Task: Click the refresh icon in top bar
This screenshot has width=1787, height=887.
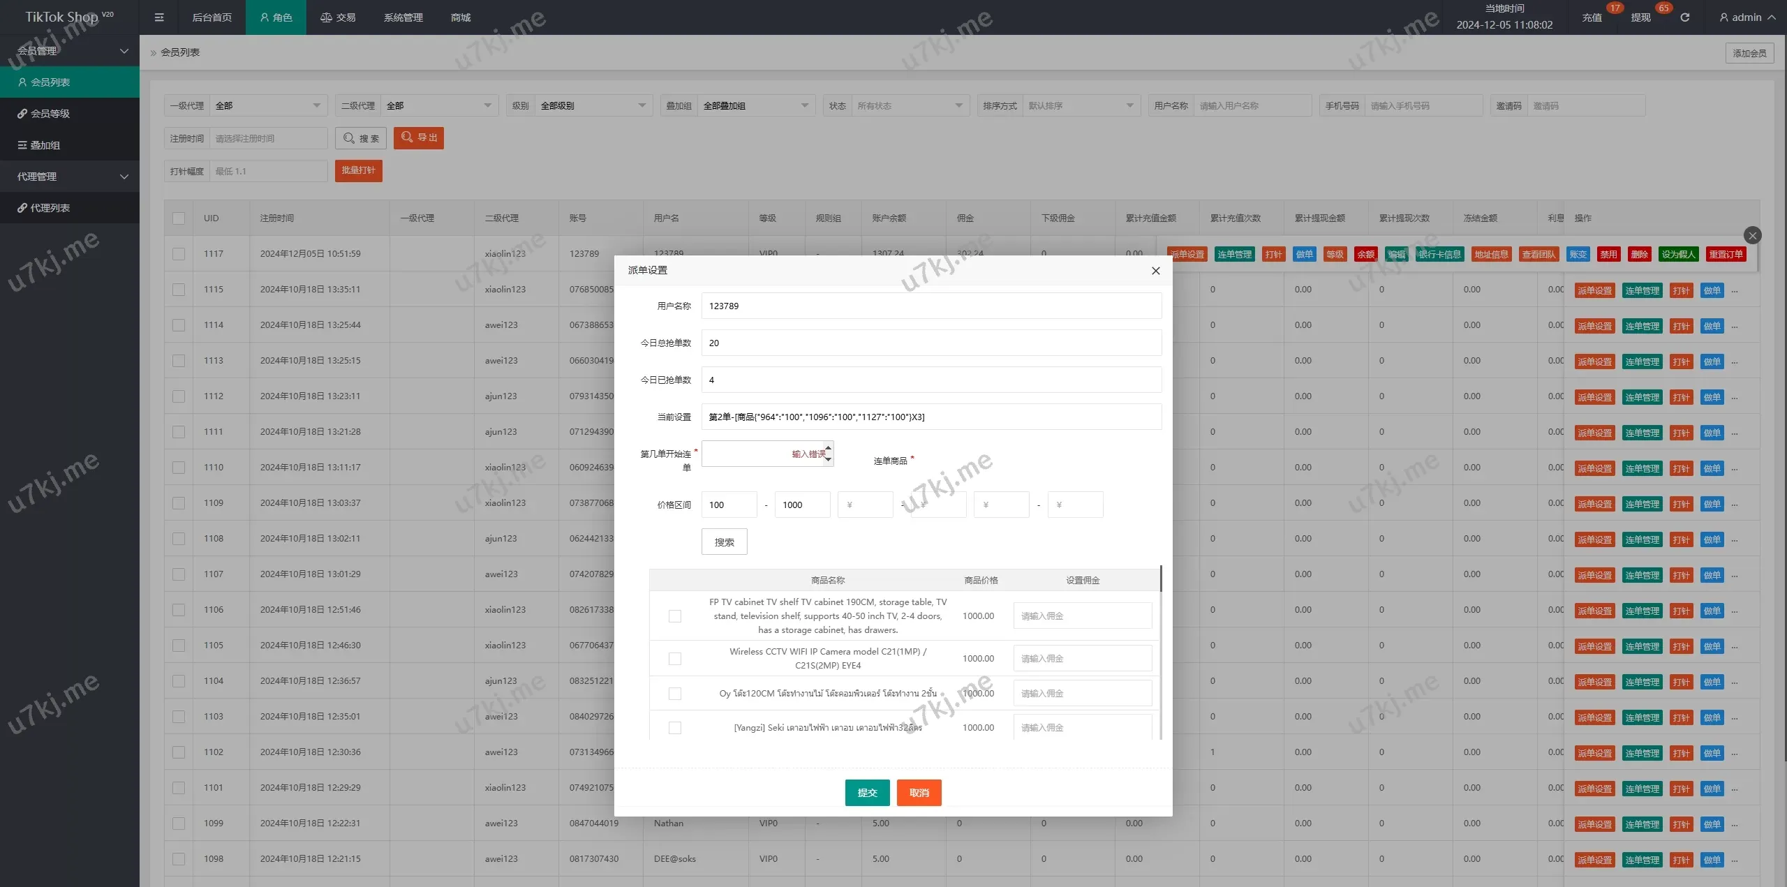Action: [1684, 17]
